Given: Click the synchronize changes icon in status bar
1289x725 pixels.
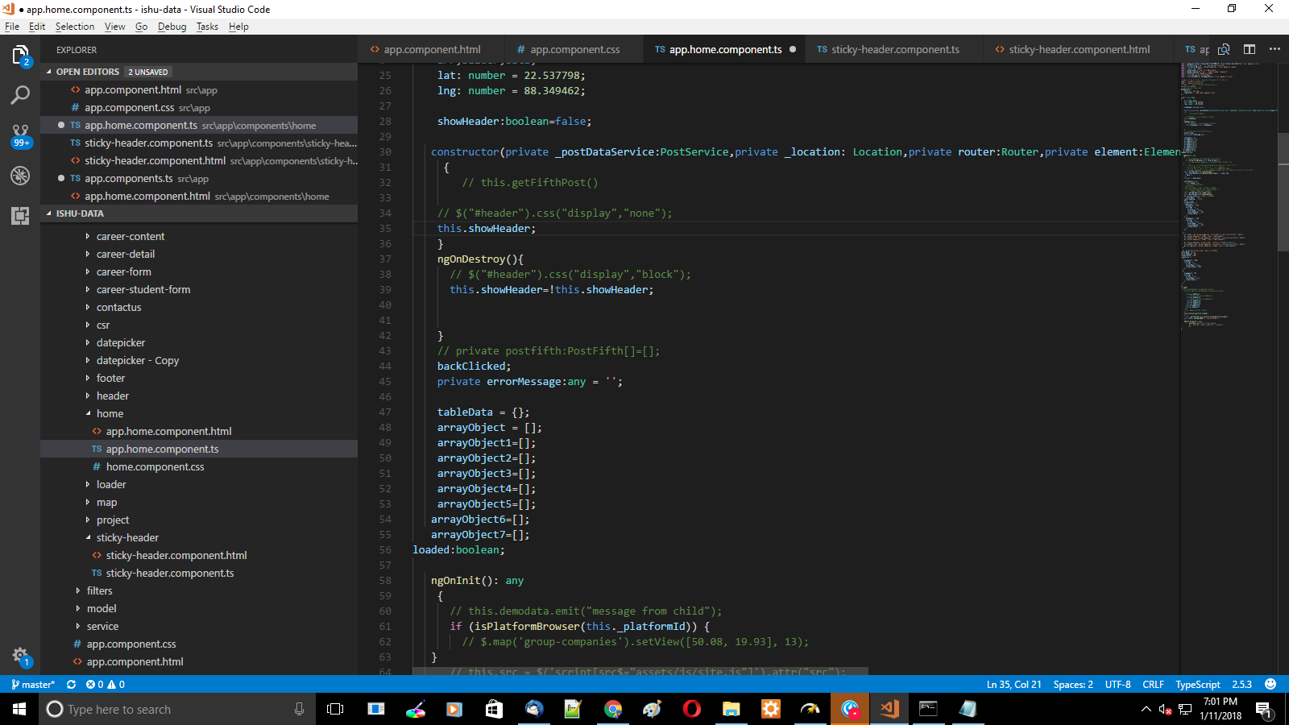Looking at the screenshot, I should coord(71,685).
